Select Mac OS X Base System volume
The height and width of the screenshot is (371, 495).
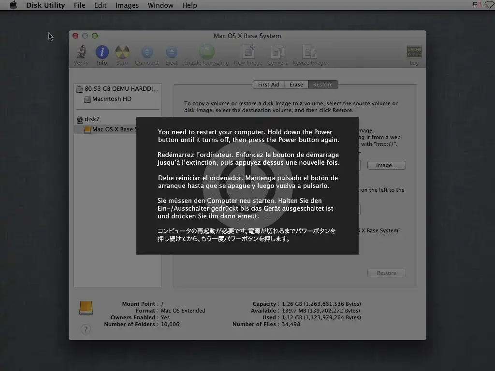[x=106, y=129]
